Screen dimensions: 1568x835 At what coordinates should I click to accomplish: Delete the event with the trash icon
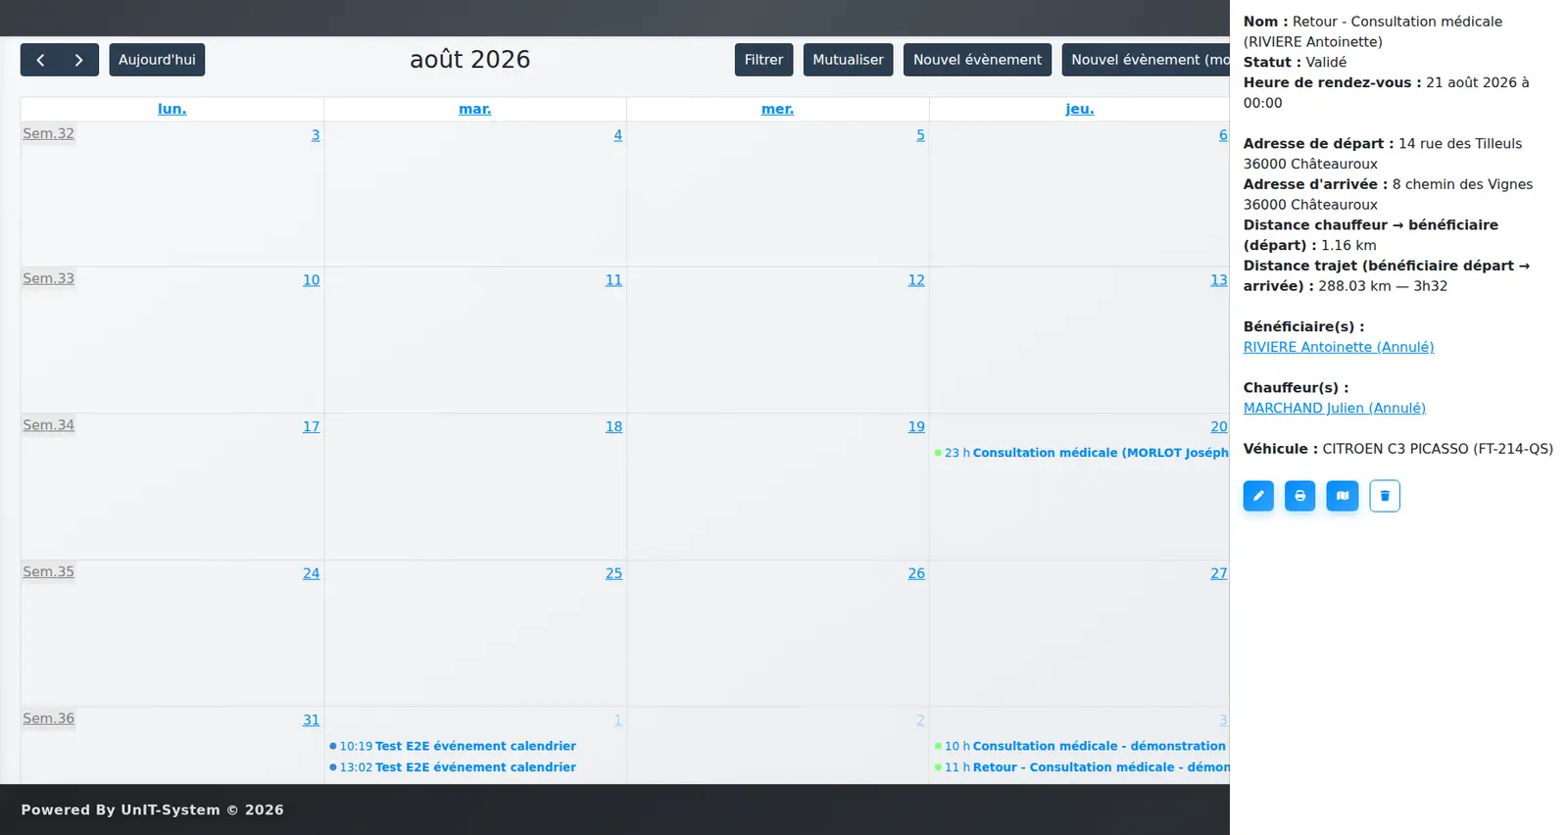(x=1385, y=496)
